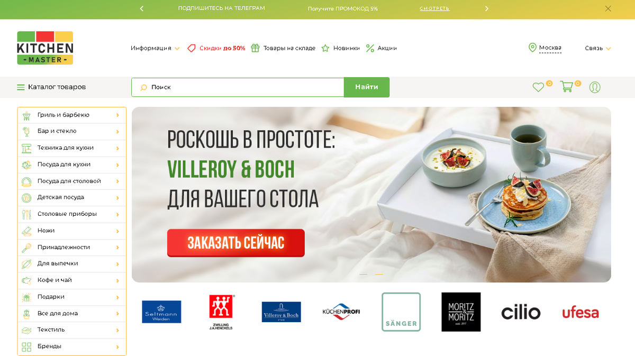Go to next promo announcement arrow

click(x=487, y=8)
